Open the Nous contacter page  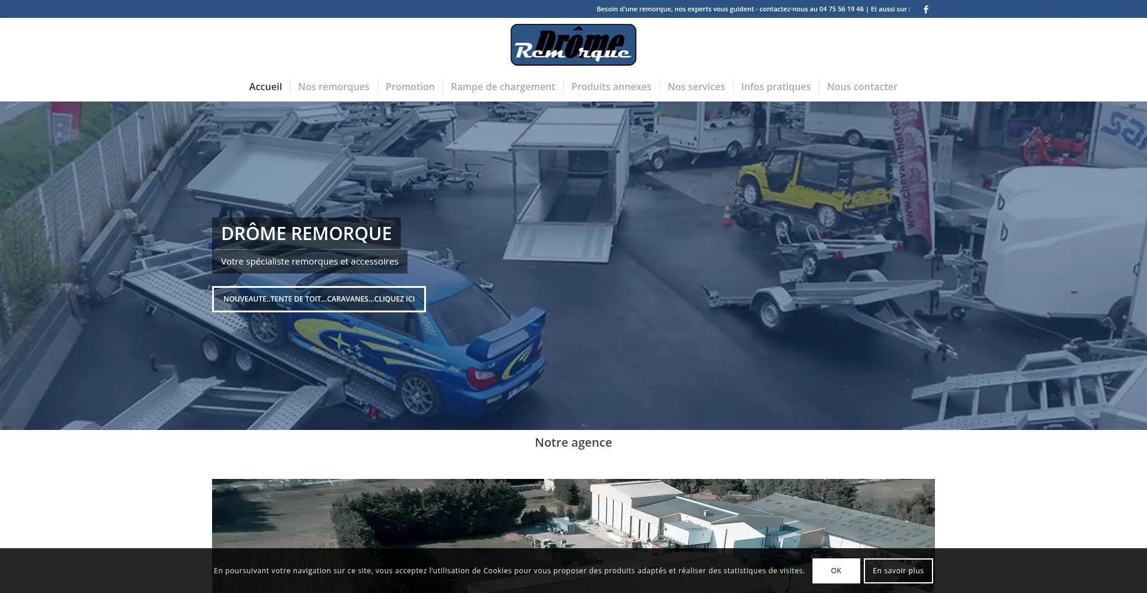coord(861,87)
